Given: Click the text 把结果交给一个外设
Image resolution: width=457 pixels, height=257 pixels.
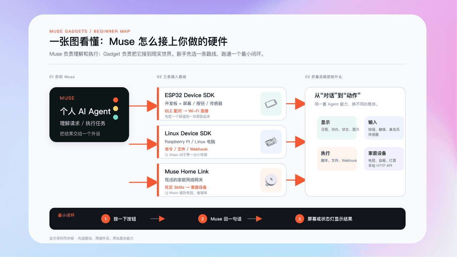Looking at the screenshot, I should 79,134.
